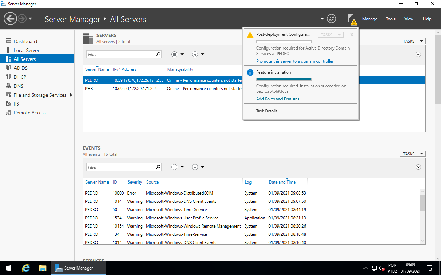Select AD DS in the navigation pane
The width and height of the screenshot is (441, 275).
(20, 68)
